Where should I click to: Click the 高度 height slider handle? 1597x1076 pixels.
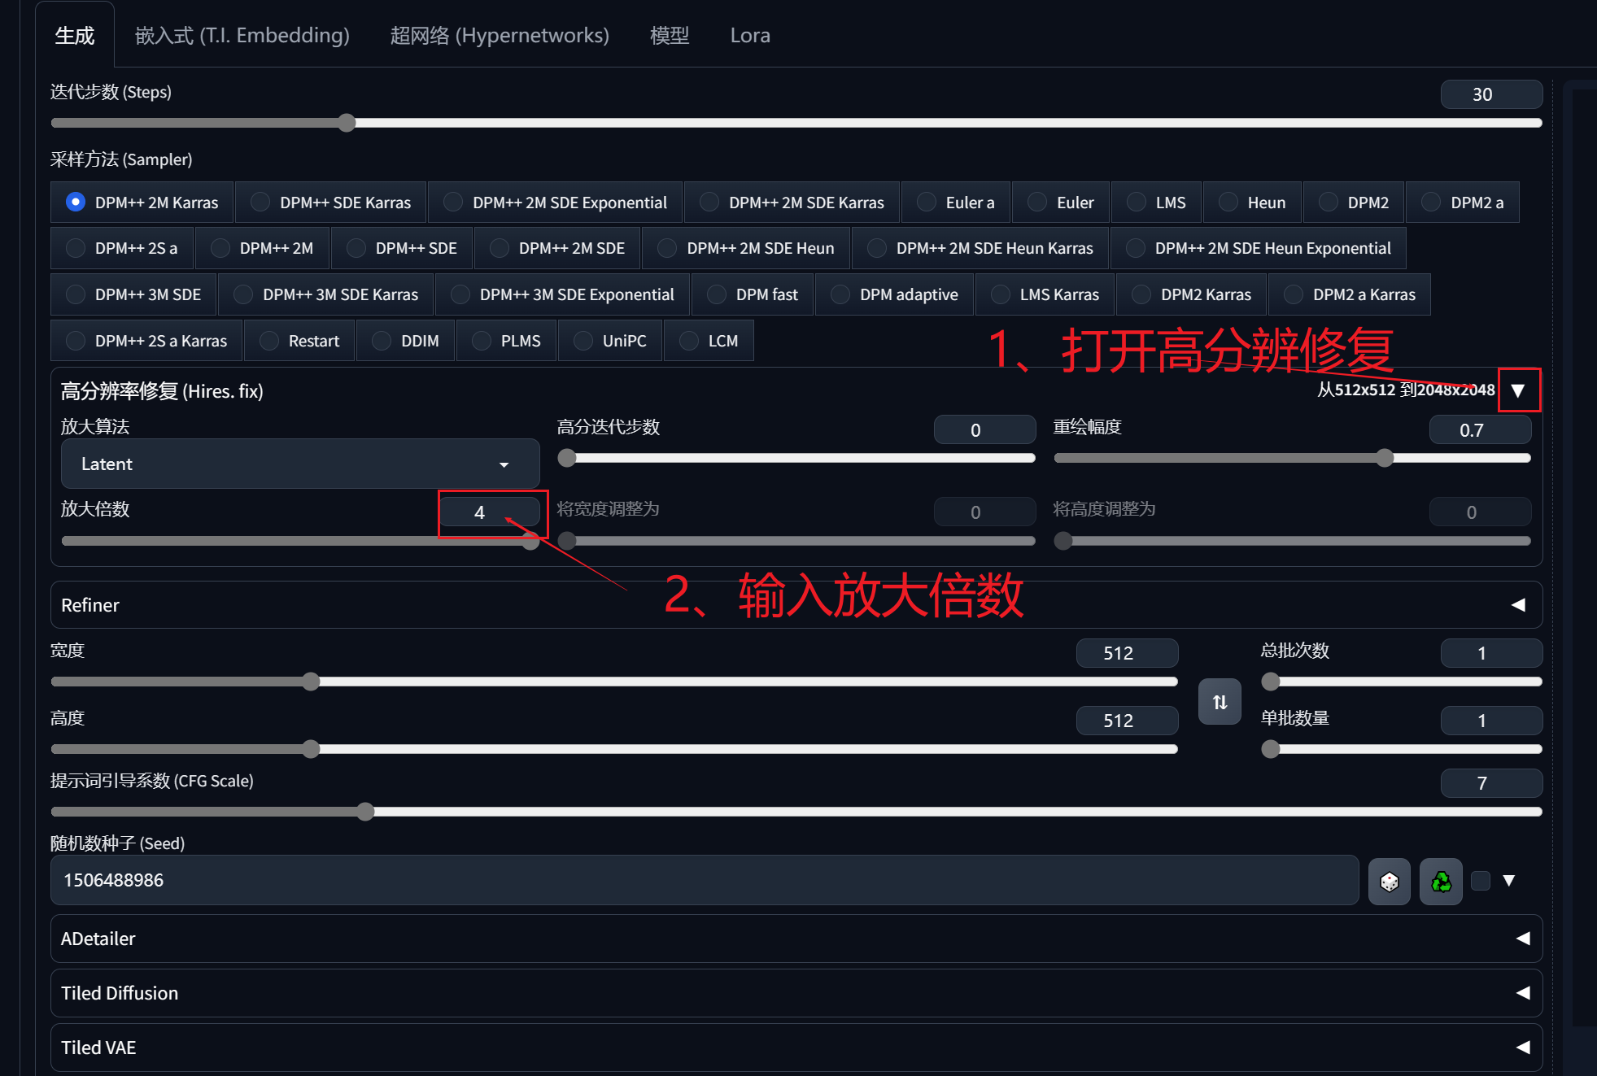pos(311,749)
